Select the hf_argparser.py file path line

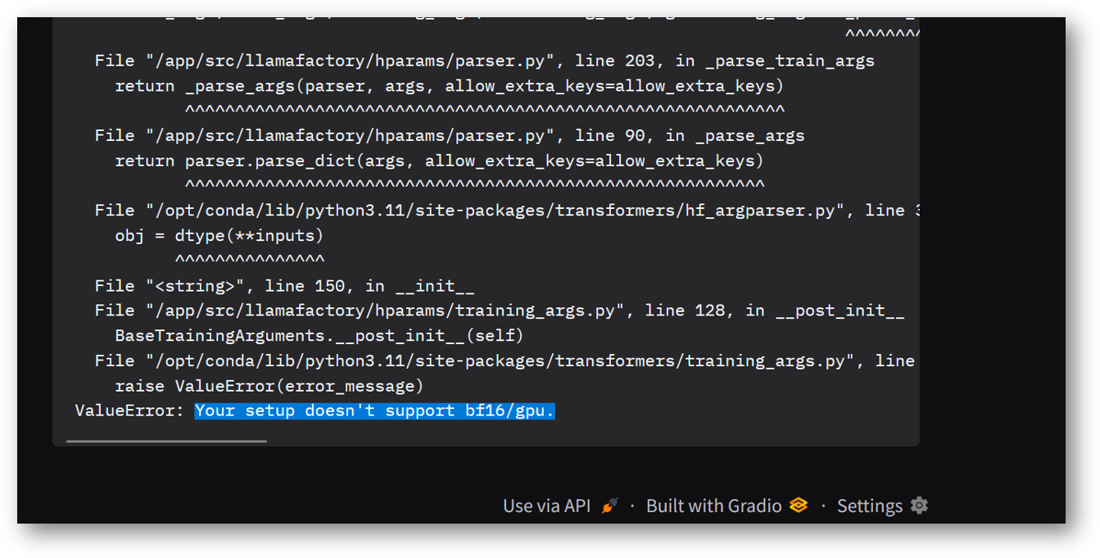(x=491, y=210)
